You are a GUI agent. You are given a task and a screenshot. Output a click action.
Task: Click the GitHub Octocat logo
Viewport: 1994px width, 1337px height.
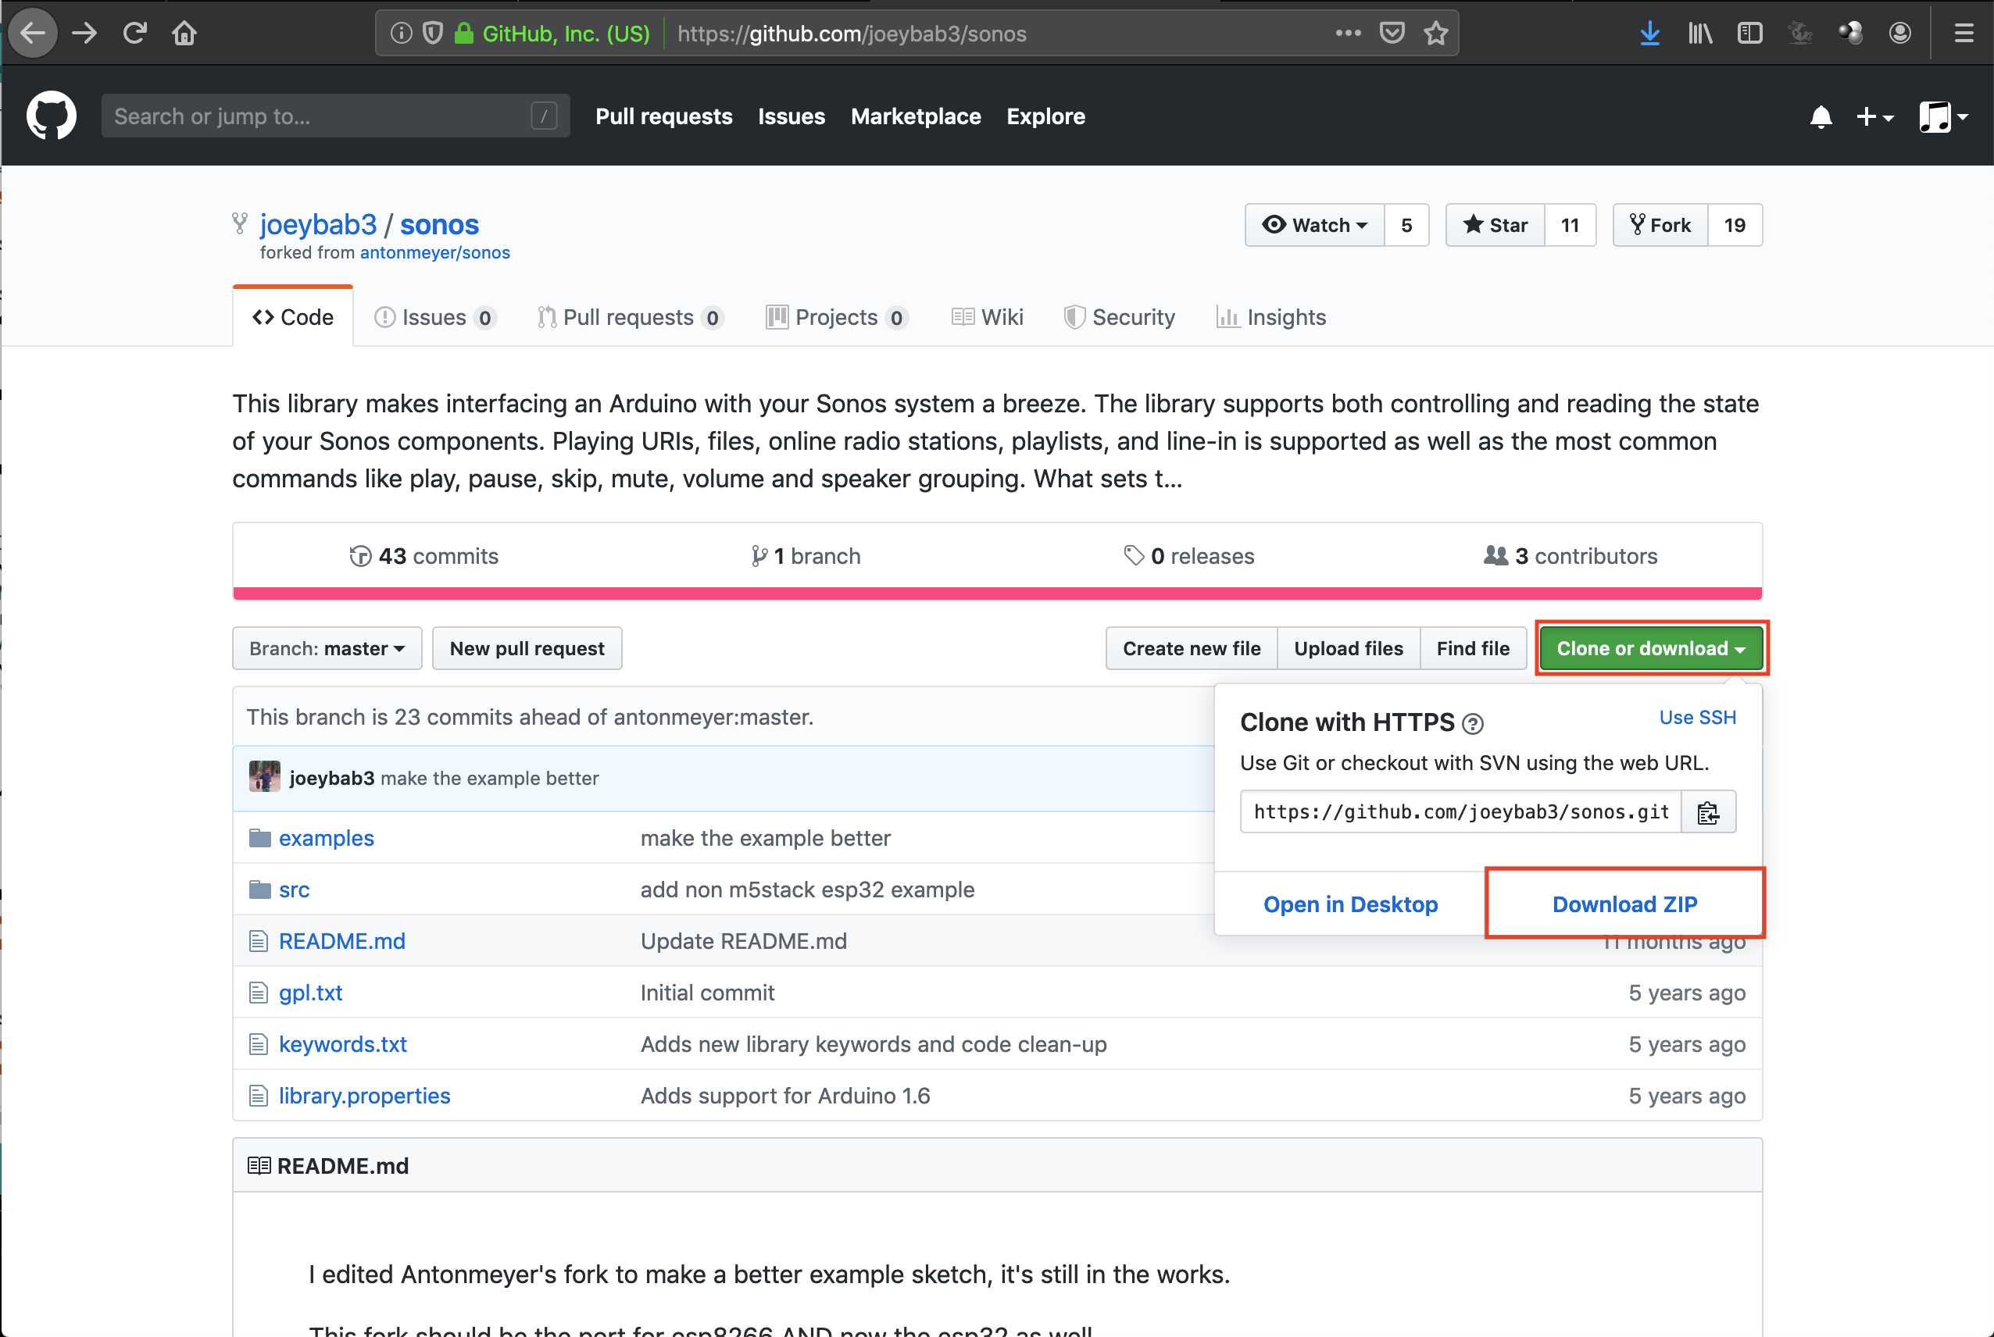pos(51,116)
